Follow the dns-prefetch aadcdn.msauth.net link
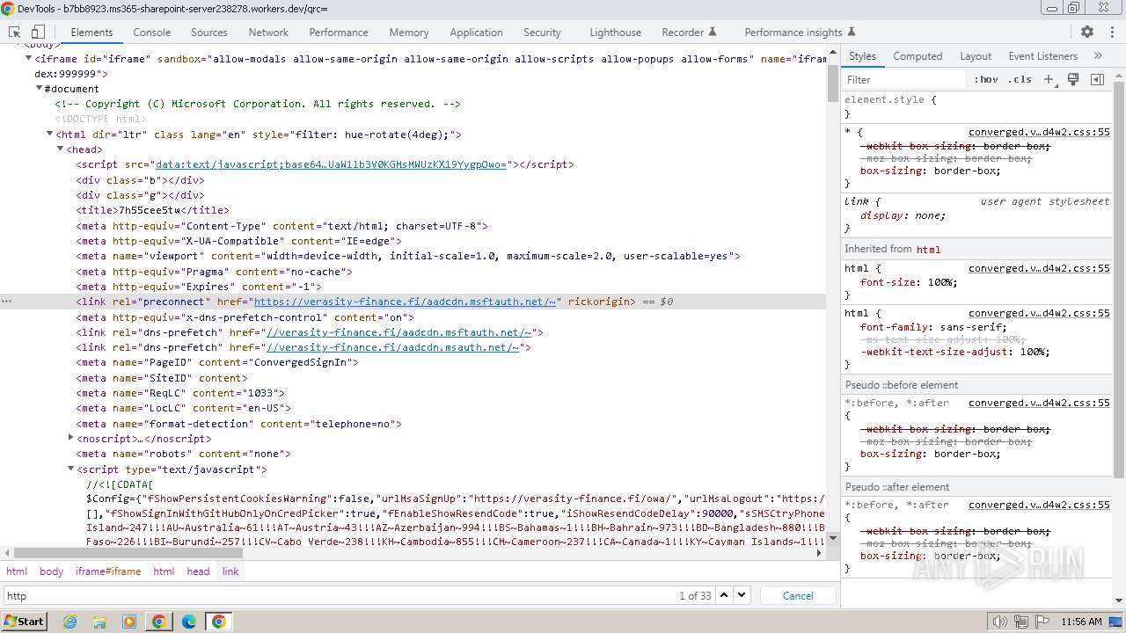1126x633 pixels. point(392,347)
